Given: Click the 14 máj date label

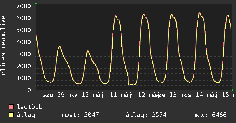Looking at the screenshot, I should 206,95.
